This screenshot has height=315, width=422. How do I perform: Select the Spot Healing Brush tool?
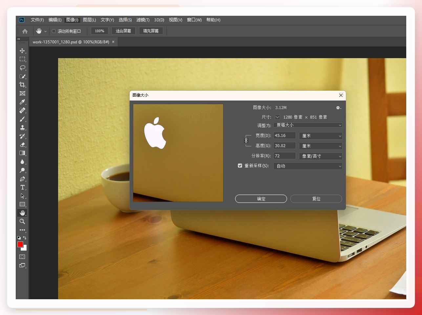(x=22, y=110)
